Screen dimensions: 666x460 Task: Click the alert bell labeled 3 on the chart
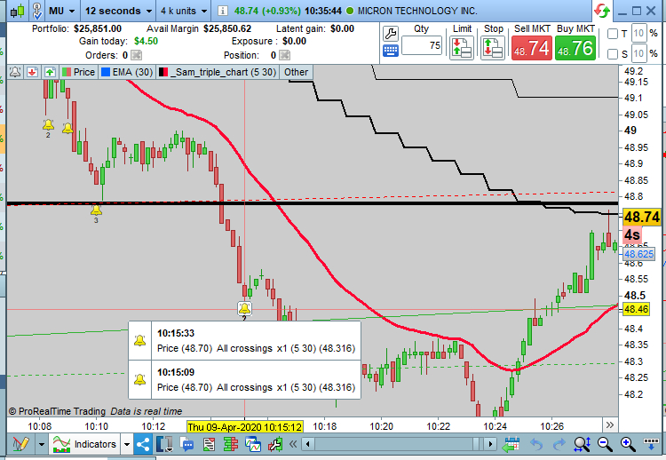click(x=96, y=210)
